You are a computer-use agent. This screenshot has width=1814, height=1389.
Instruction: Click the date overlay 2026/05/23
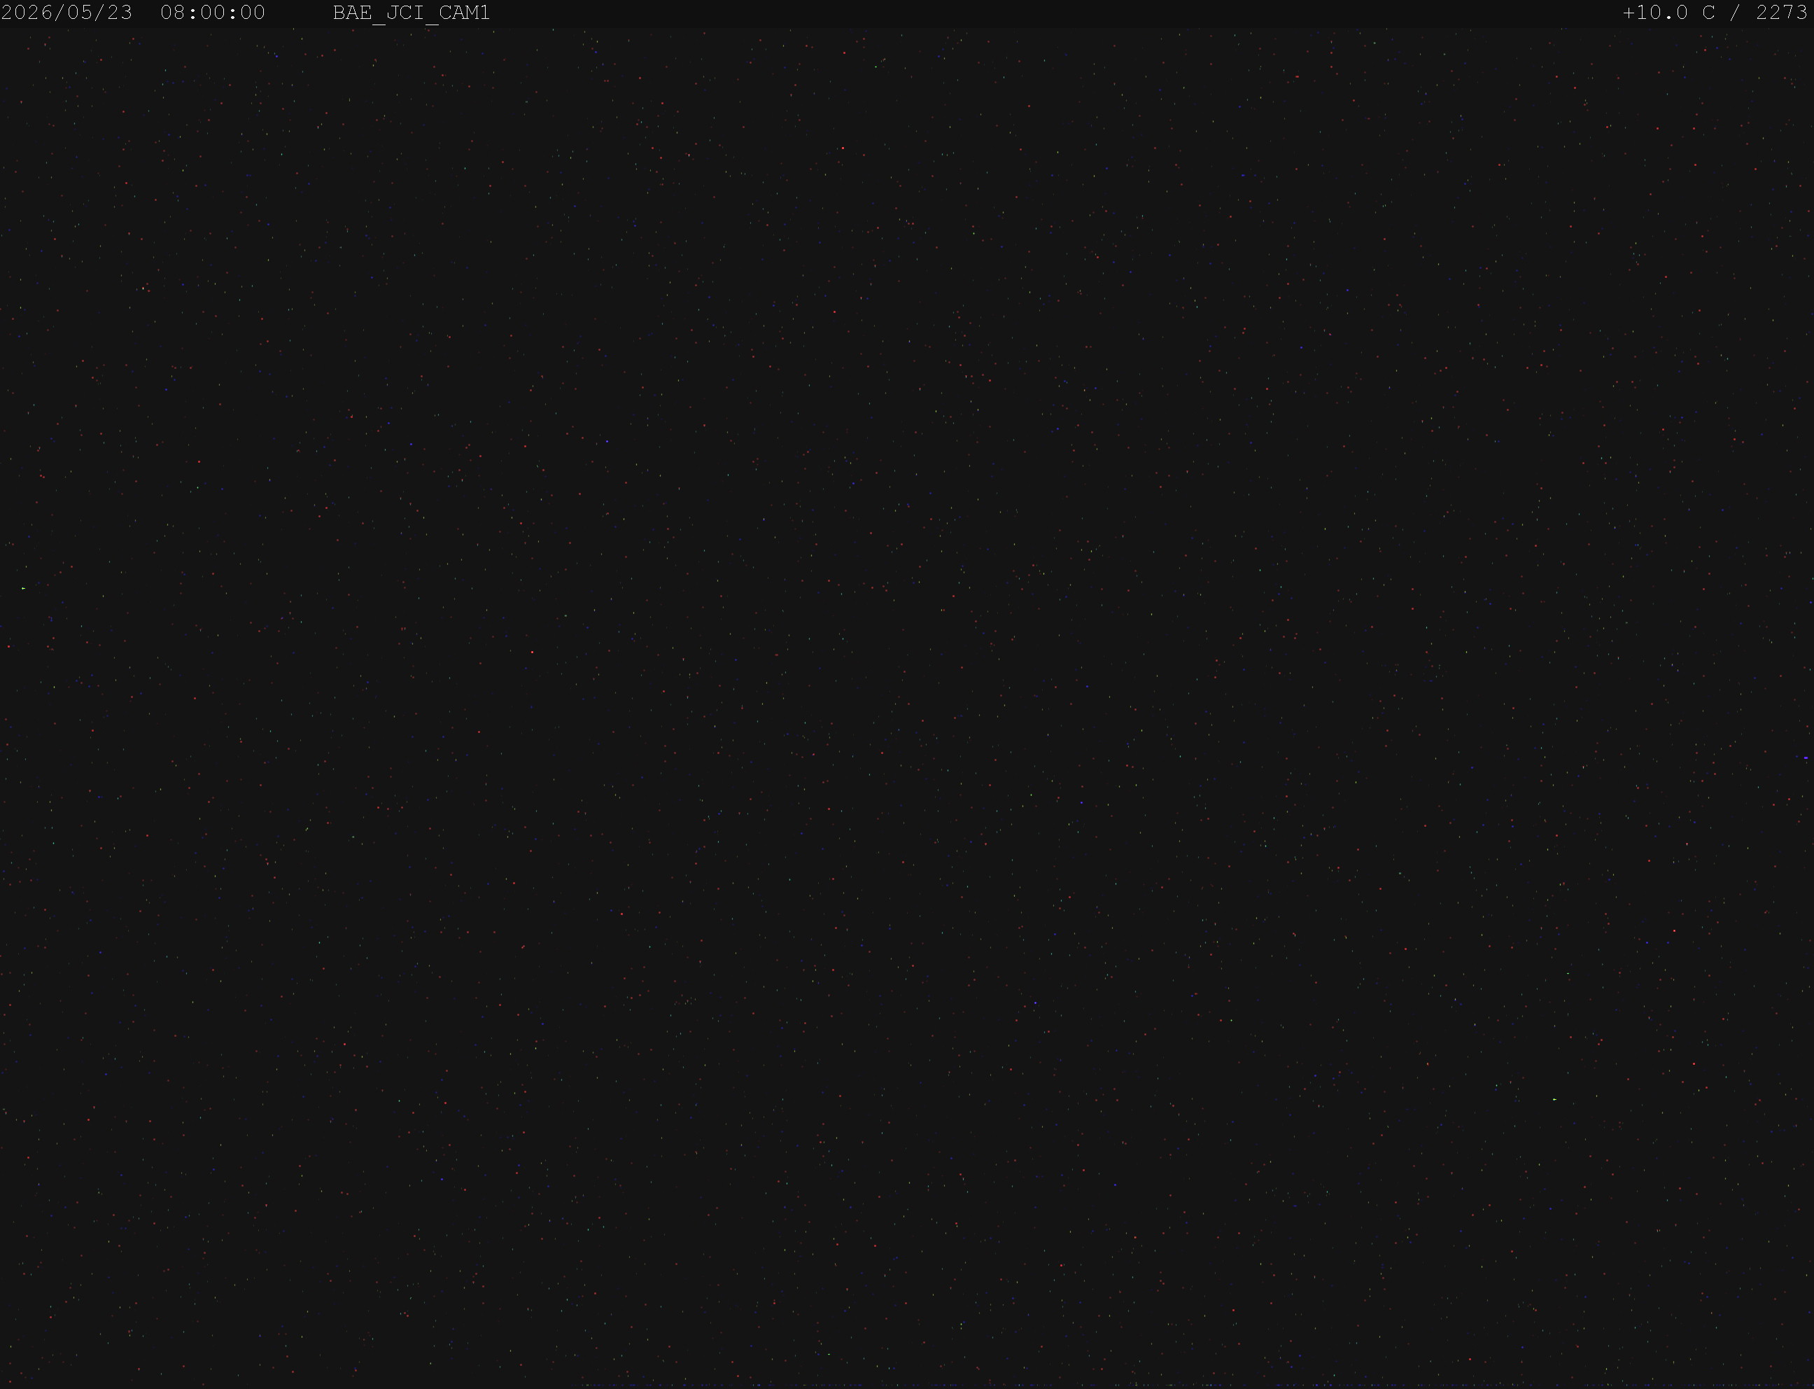point(67,13)
